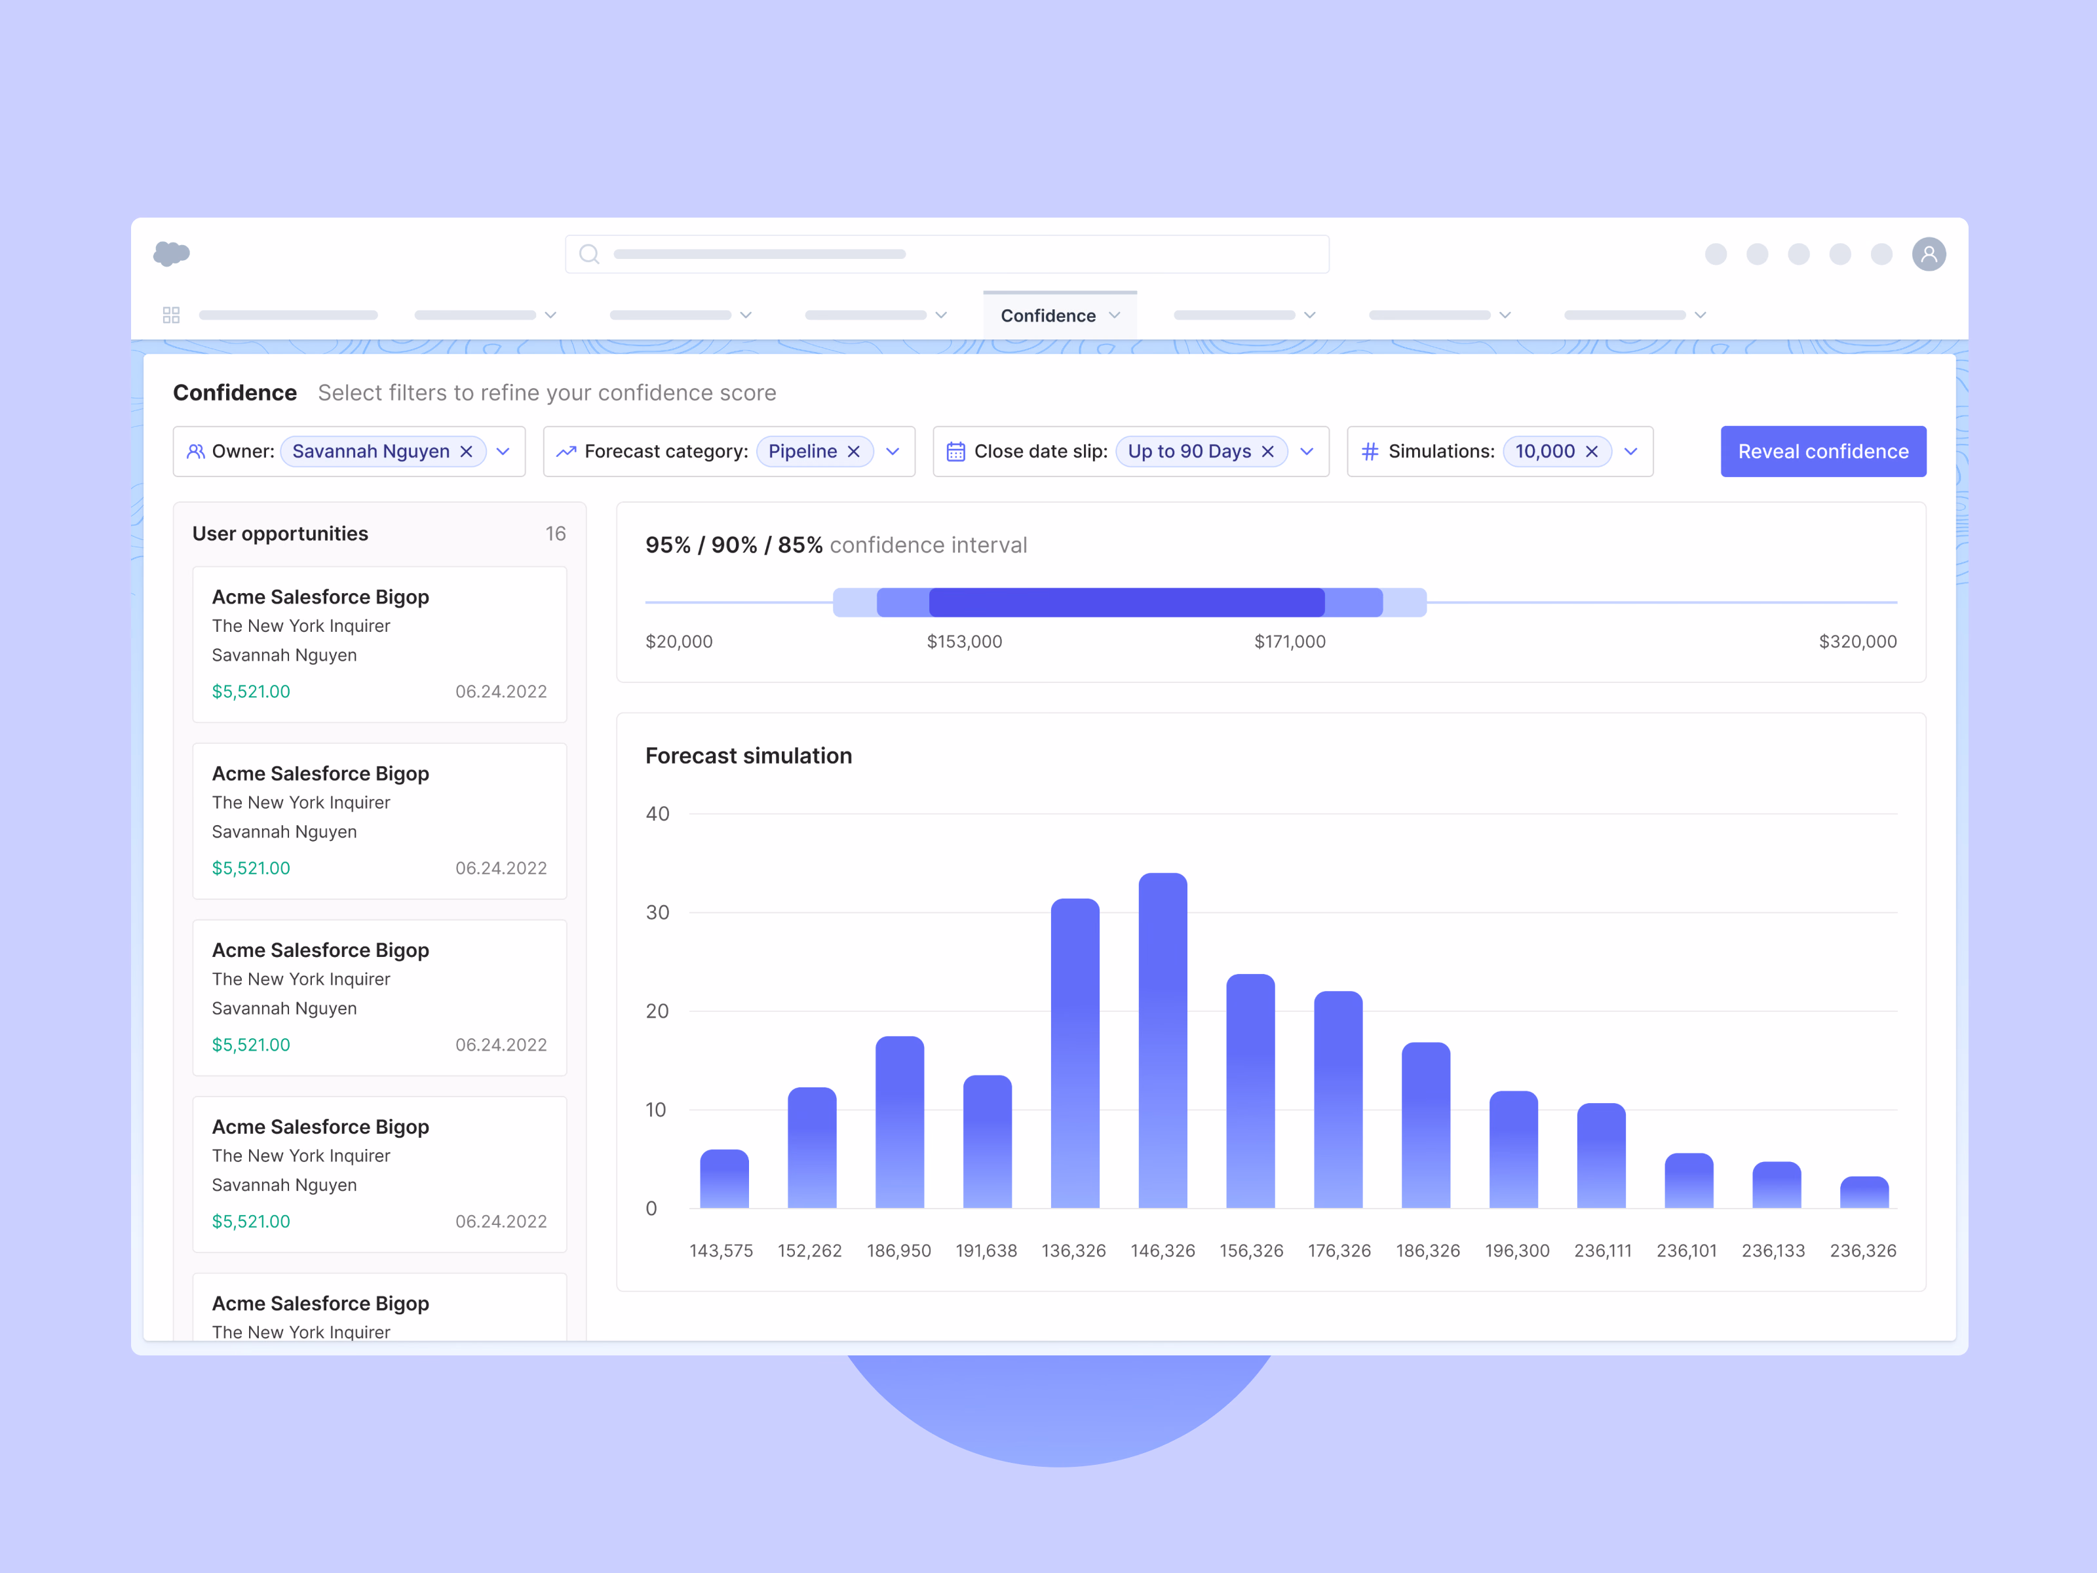Expand the Owner filter dropdown

point(503,452)
